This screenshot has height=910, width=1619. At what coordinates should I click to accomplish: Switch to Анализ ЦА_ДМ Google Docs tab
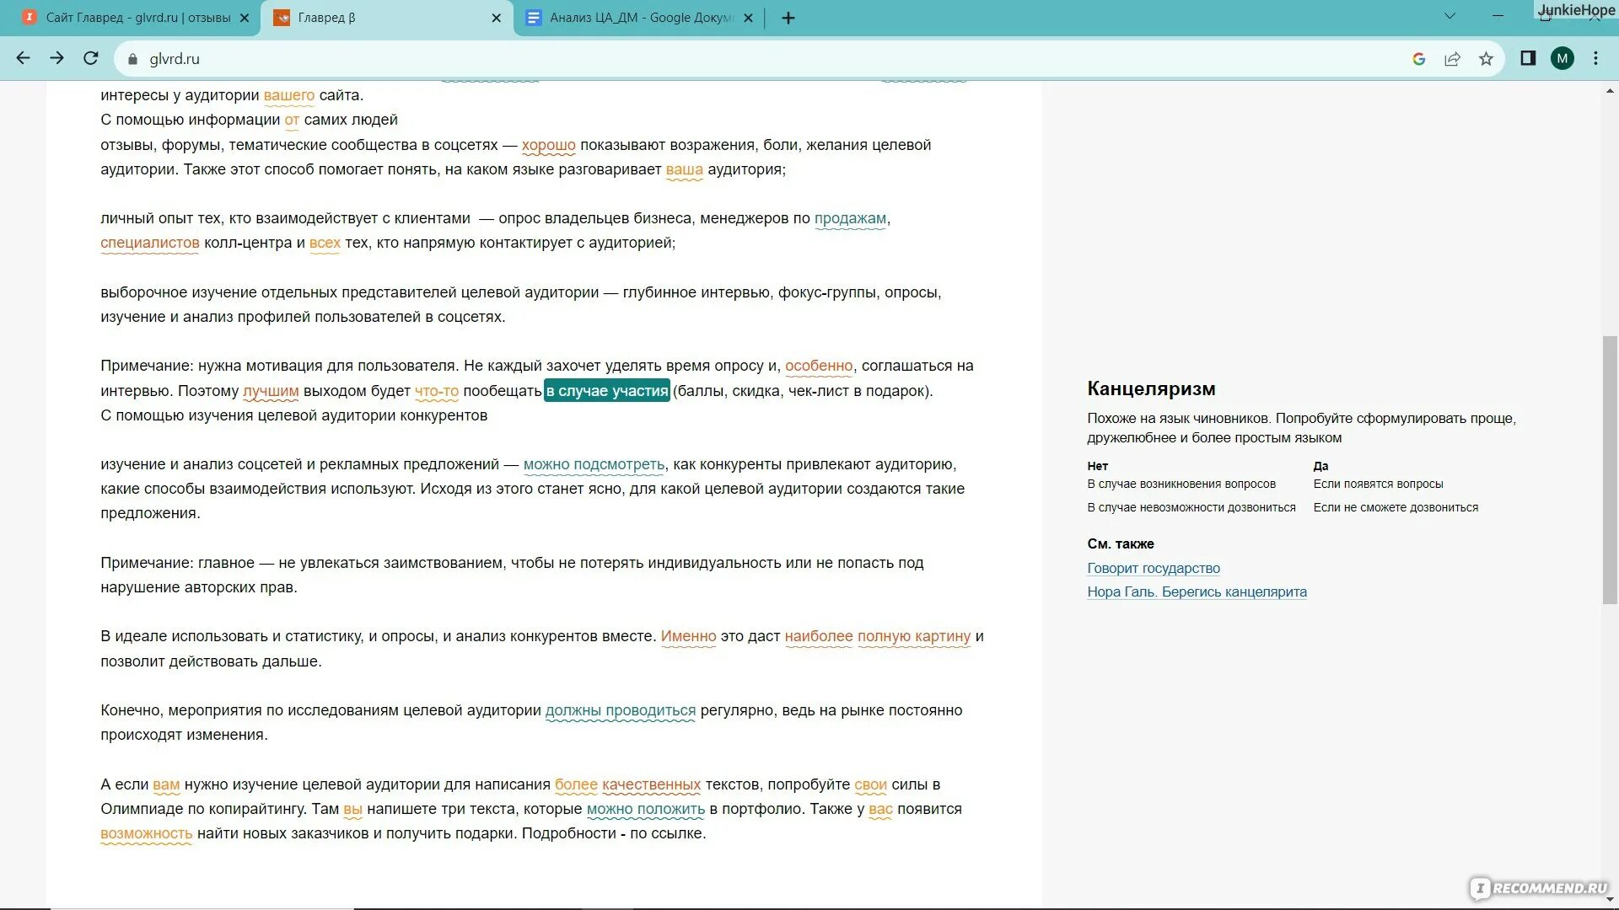(x=641, y=18)
